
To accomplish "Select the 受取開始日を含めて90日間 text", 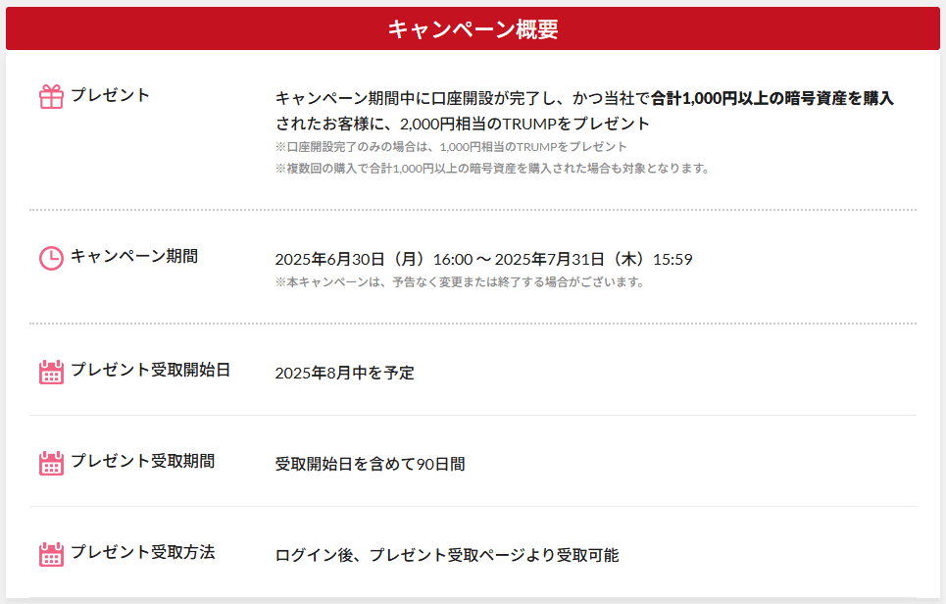I will [x=370, y=465].
